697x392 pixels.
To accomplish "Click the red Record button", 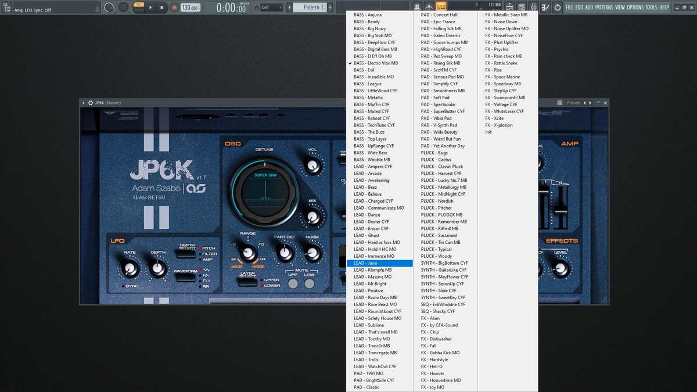I will coord(174,8).
